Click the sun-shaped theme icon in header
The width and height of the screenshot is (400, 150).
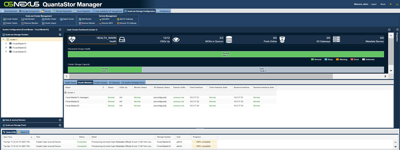click(391, 4)
